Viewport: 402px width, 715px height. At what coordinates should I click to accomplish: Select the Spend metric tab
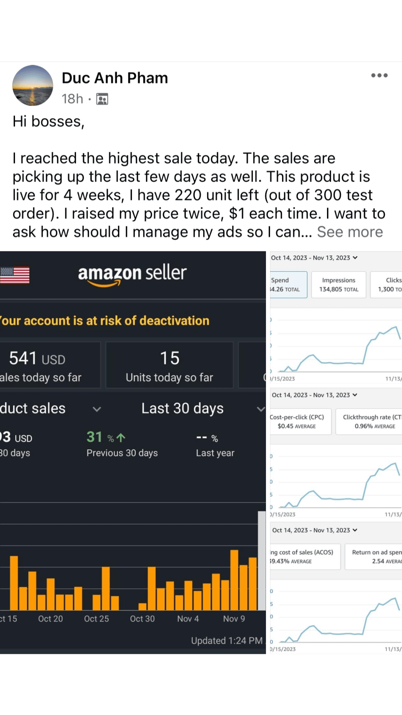point(288,285)
